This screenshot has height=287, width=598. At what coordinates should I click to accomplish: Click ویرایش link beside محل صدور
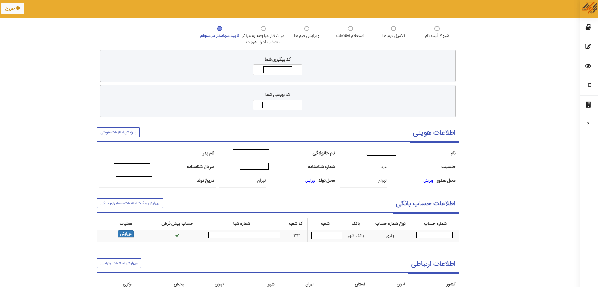coord(428,181)
